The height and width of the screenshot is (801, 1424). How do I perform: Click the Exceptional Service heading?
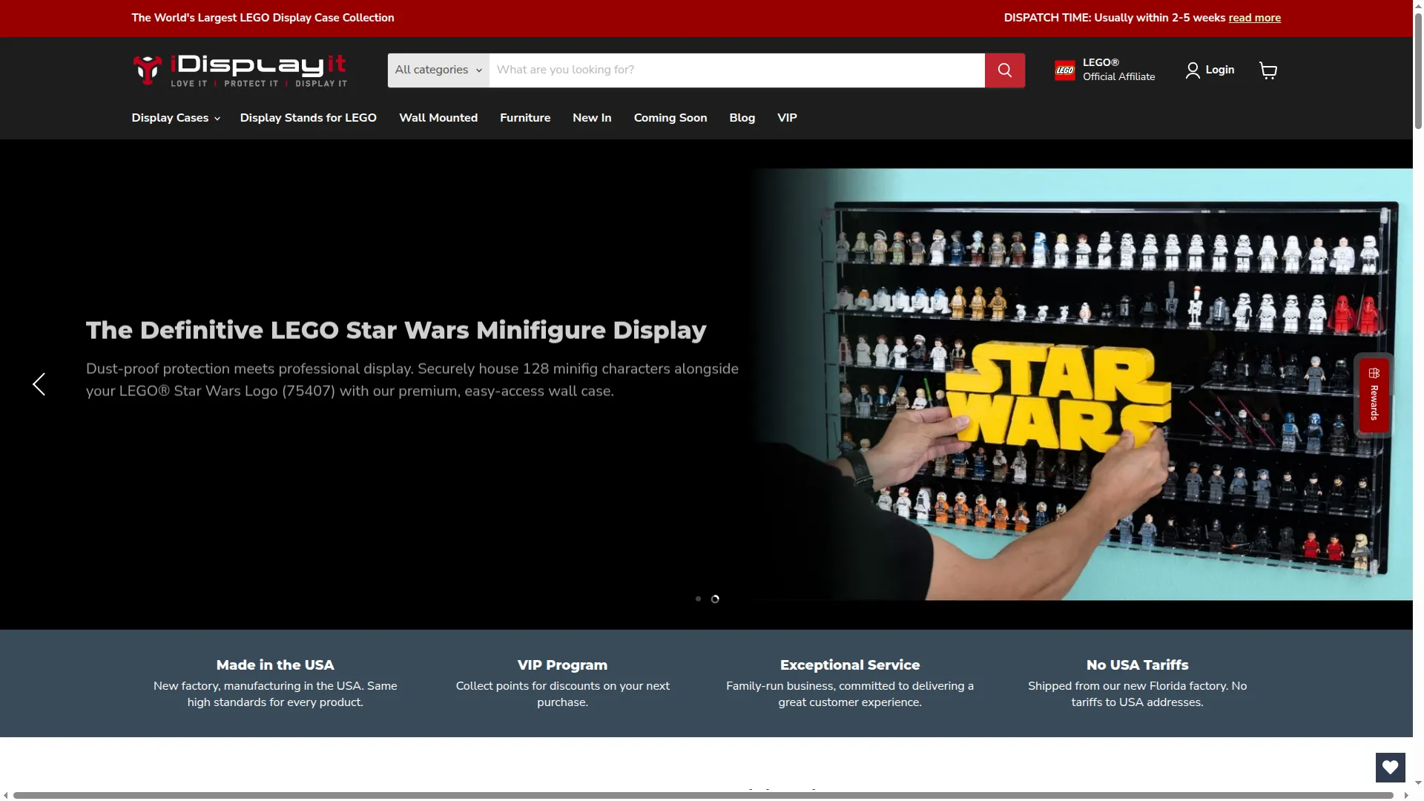pyautogui.click(x=850, y=665)
